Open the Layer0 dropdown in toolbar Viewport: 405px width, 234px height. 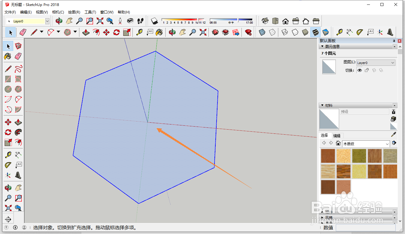tap(47, 21)
